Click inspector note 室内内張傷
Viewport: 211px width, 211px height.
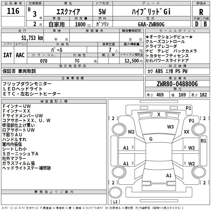tap(12, 144)
